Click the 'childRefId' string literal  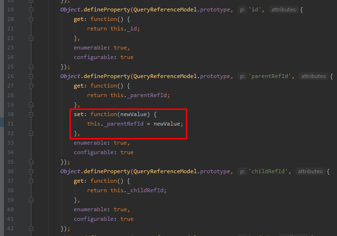[x=270, y=171]
